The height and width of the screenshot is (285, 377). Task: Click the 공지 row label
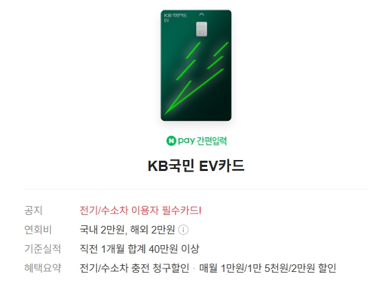click(33, 211)
